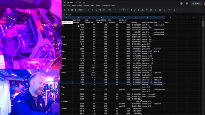Image resolution: width=205 pixels, height=115 pixels.
Task: Open the vertical align dropdown
Action: coord(166,10)
